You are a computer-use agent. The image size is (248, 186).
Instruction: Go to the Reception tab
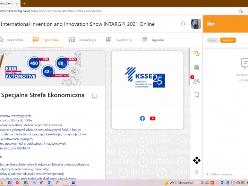11,40
